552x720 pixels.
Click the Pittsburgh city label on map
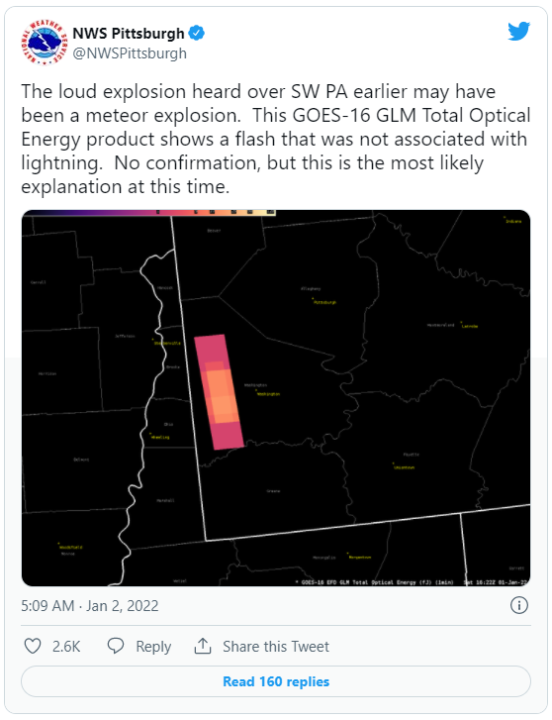pos(324,302)
